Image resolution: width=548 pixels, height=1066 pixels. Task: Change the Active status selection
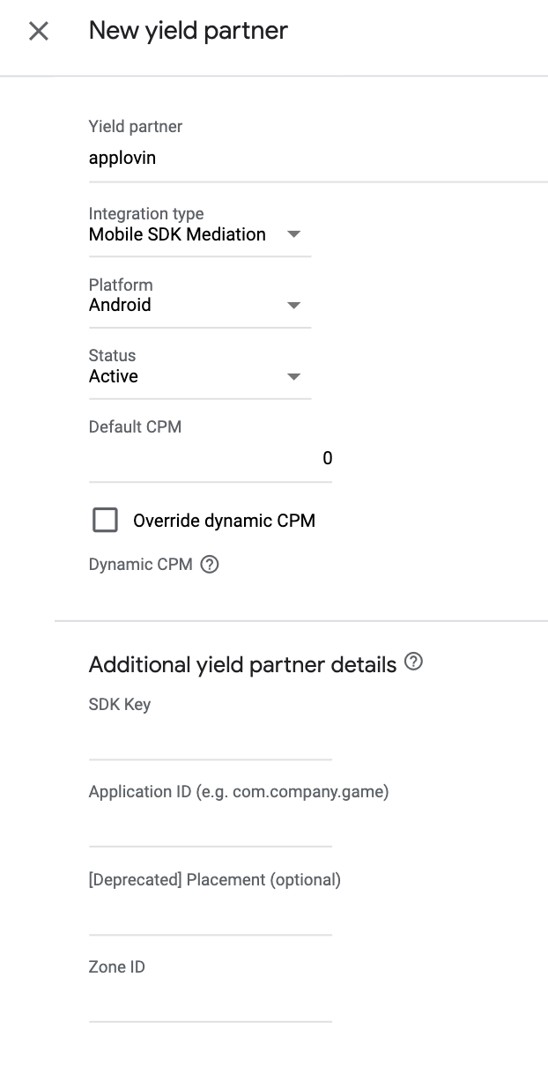click(x=114, y=377)
